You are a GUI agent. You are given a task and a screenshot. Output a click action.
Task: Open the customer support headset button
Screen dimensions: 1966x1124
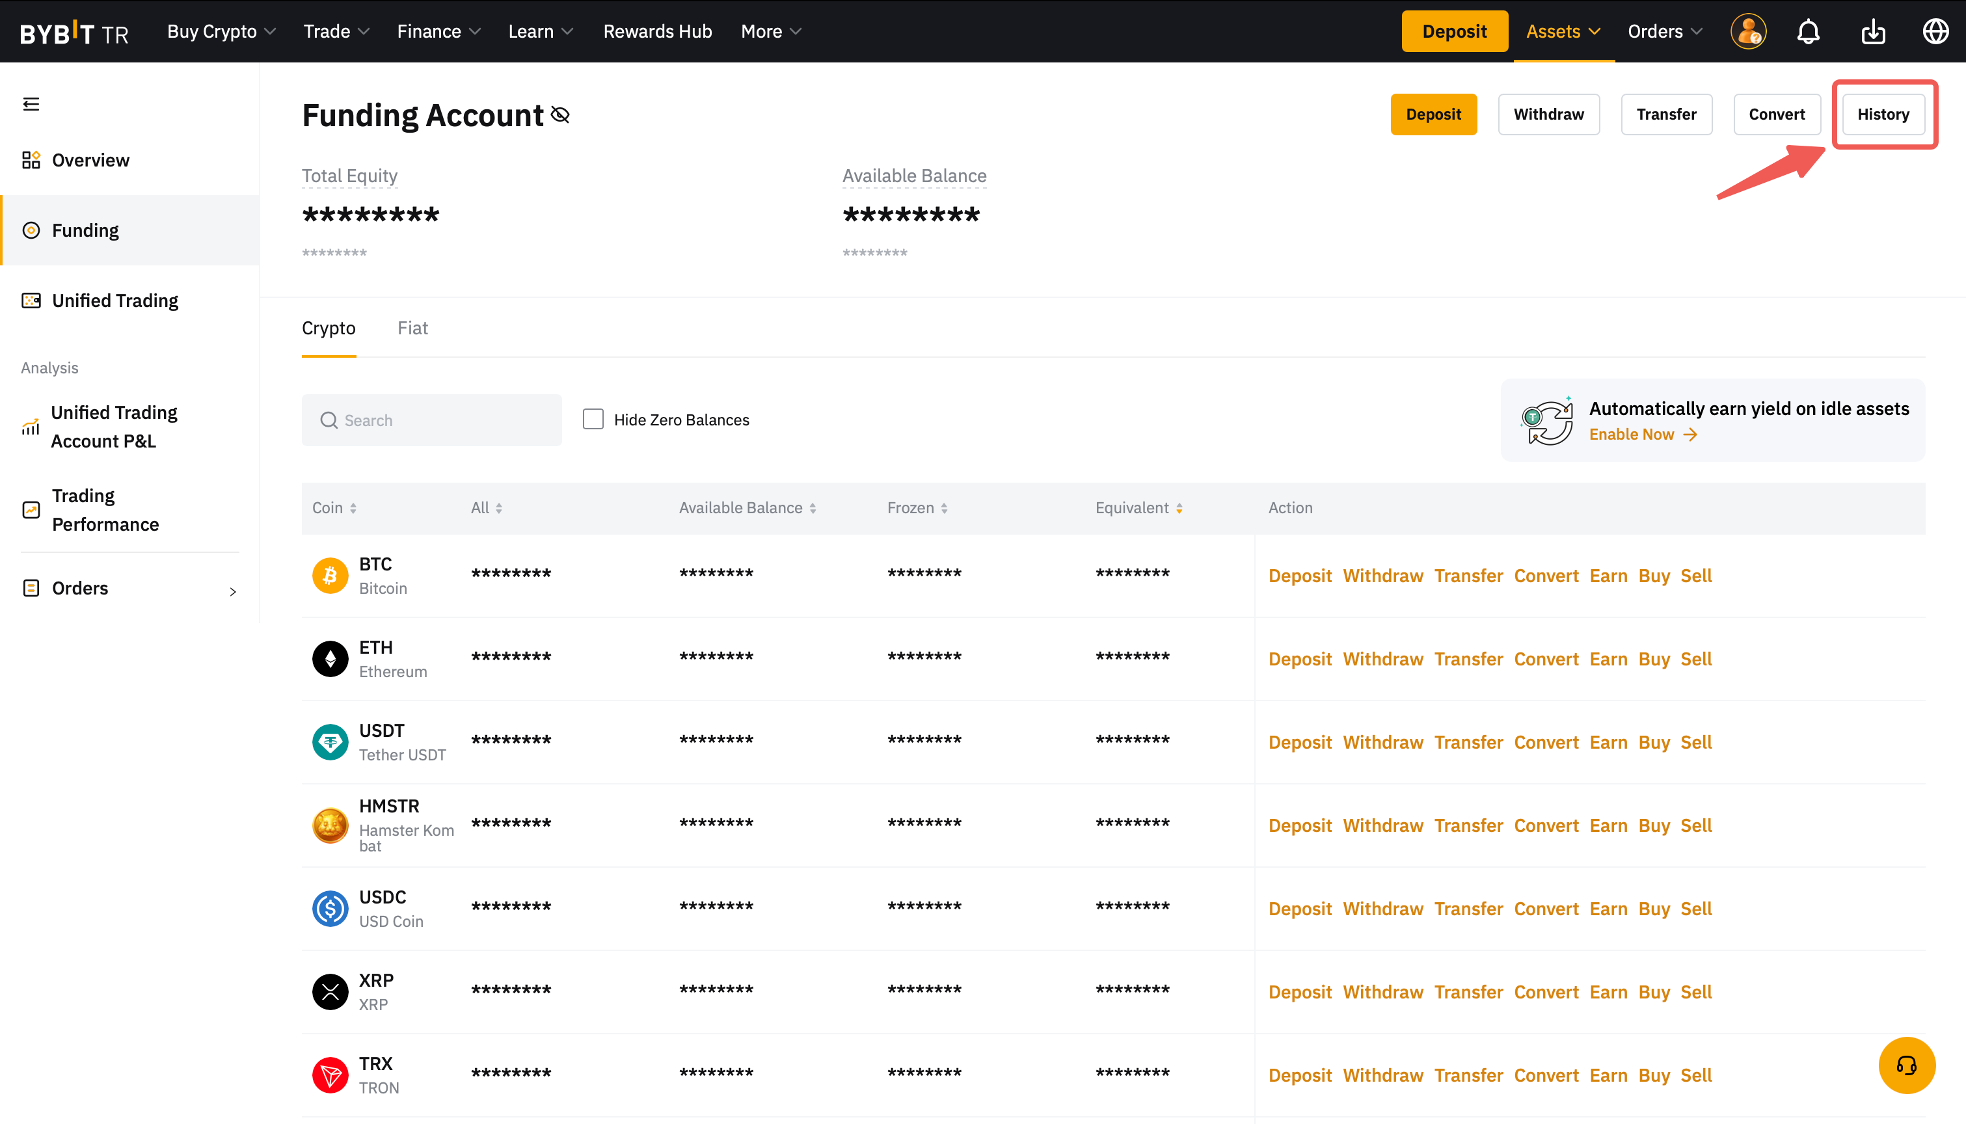(1905, 1065)
